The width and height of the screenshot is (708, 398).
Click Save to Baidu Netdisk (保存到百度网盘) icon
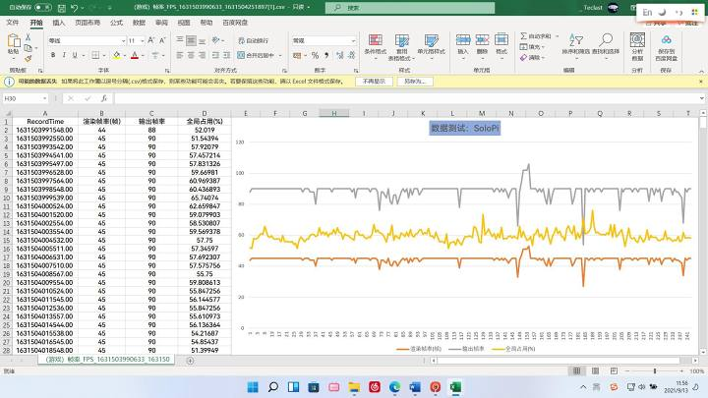tap(667, 45)
